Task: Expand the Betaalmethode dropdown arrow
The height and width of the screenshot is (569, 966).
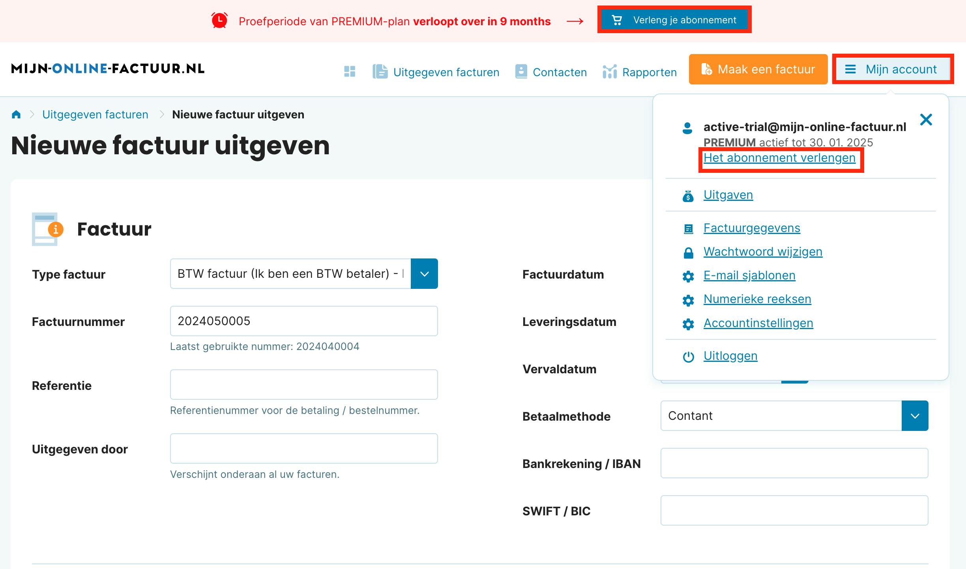Action: 915,416
